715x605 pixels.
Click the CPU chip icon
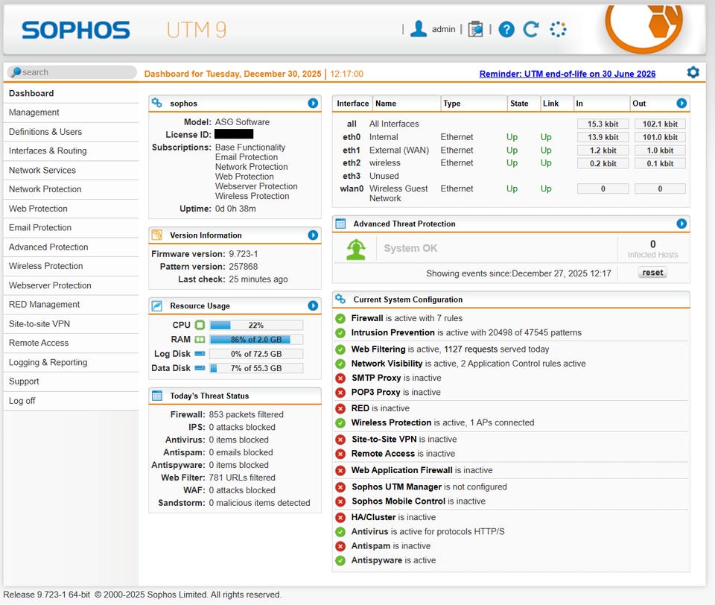click(200, 325)
